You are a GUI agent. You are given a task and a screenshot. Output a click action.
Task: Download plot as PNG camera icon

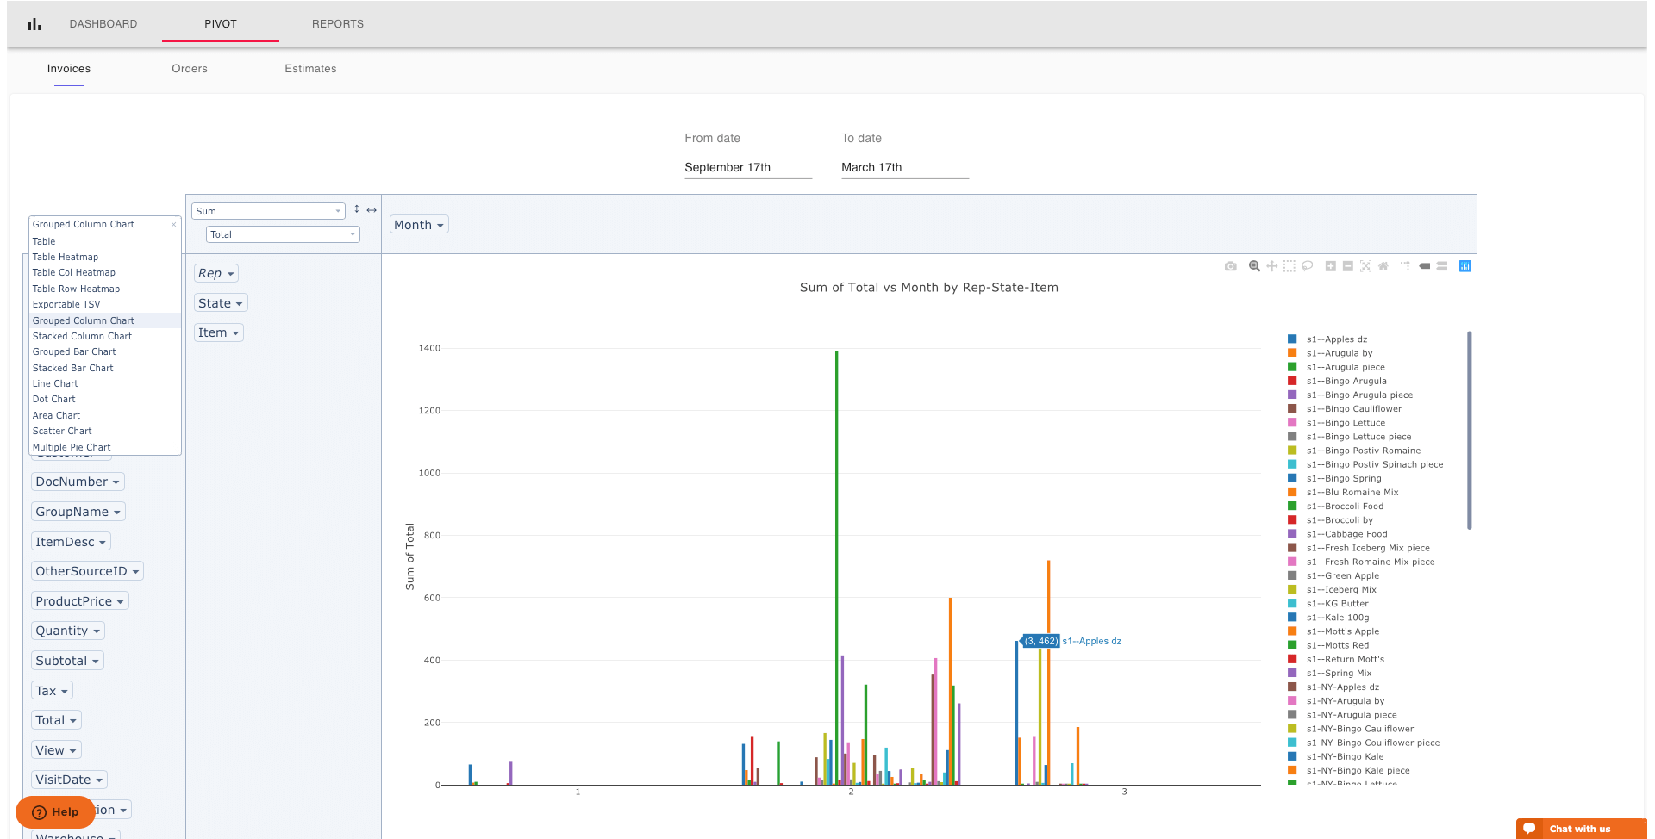1230,266
